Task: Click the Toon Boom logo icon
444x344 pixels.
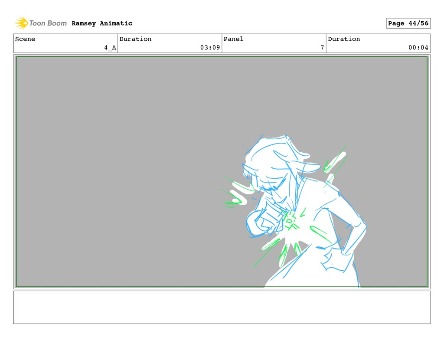Action: coord(21,23)
